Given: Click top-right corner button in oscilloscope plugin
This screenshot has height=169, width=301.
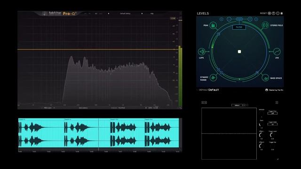Looking at the screenshot, I should 277,102.
